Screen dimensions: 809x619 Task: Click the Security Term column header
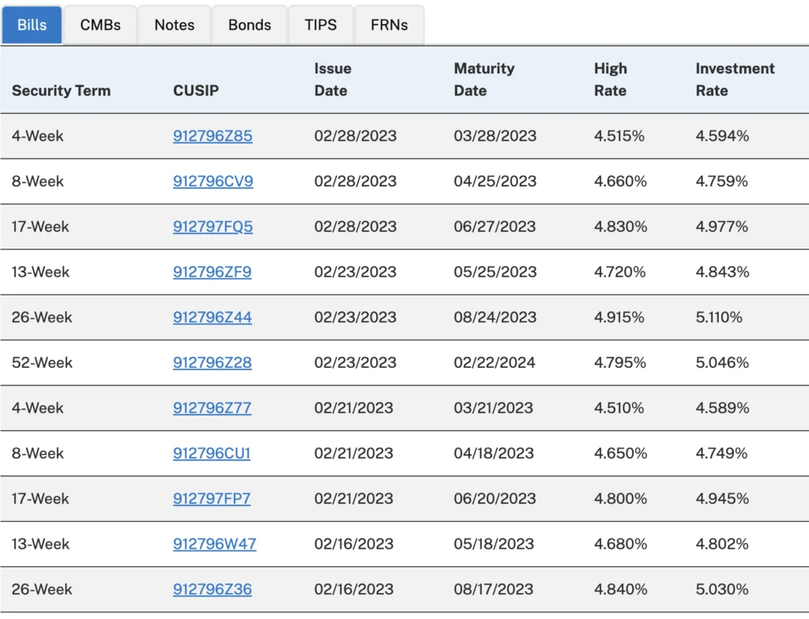point(61,90)
